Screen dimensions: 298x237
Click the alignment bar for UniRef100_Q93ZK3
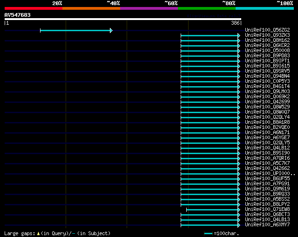tap(210, 35)
